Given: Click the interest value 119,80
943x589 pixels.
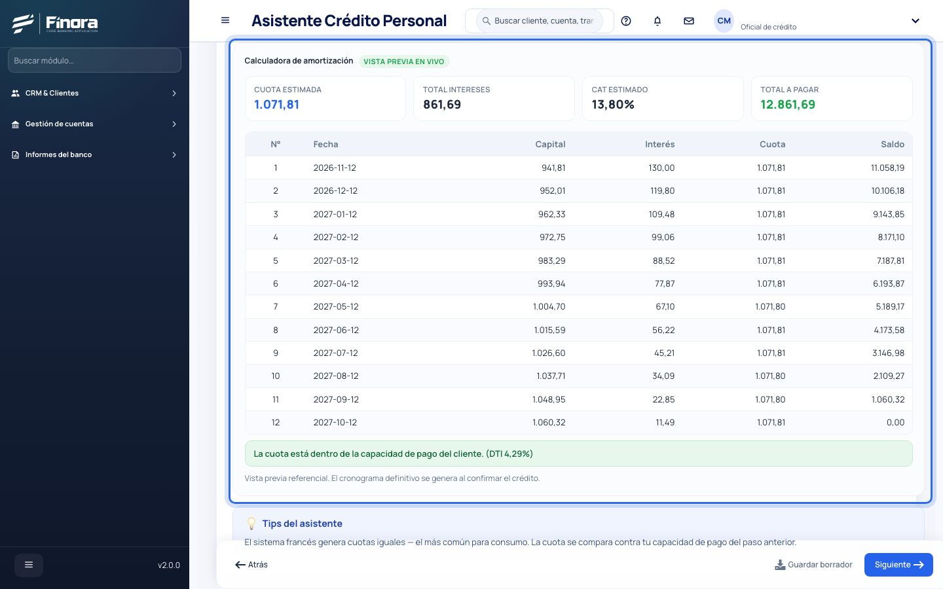Looking at the screenshot, I should 662,191.
